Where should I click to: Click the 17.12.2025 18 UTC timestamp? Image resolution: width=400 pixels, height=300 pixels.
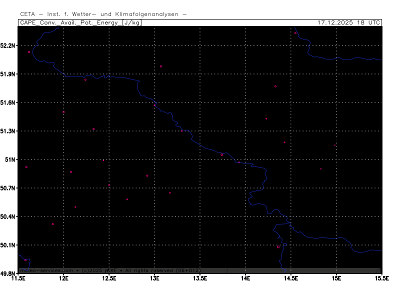click(x=349, y=22)
